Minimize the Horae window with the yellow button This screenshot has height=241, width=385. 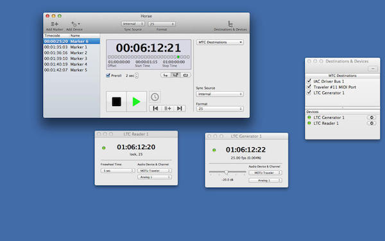[53, 16]
